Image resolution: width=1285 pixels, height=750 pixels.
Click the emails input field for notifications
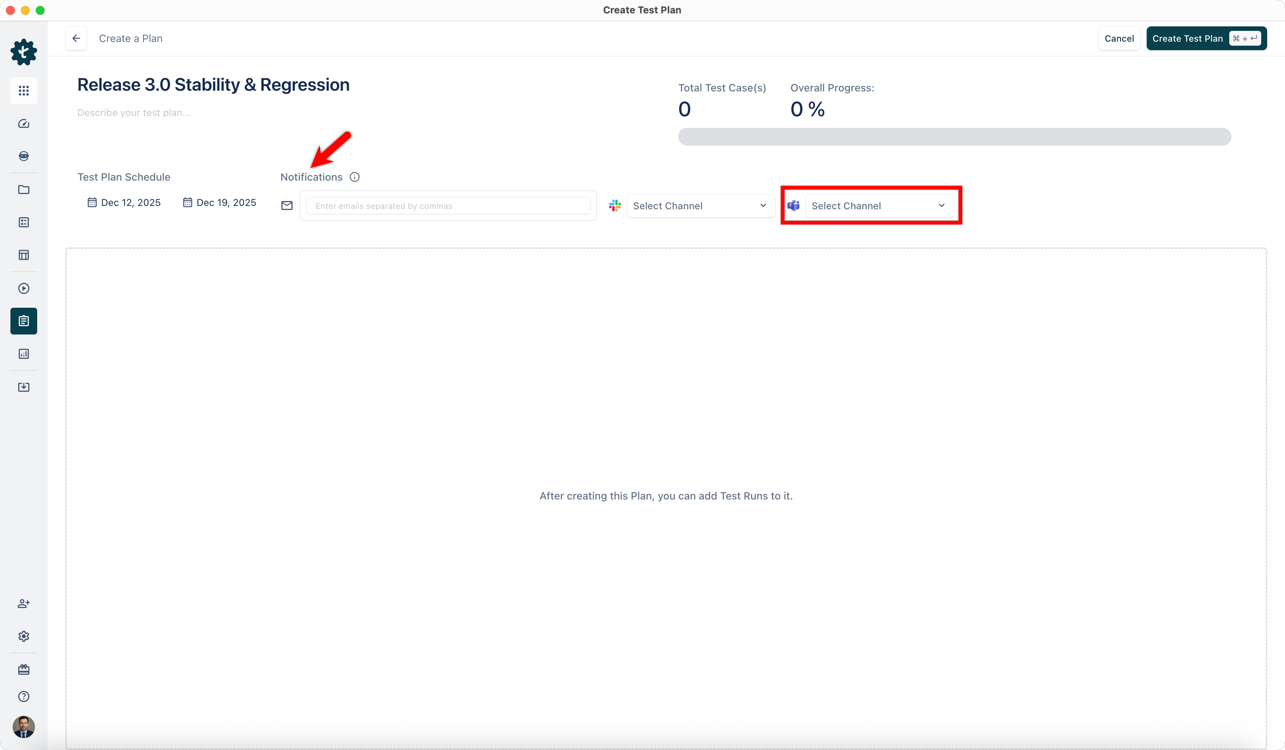(x=448, y=206)
